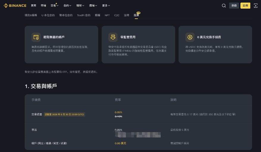The width and height of the screenshot is (261, 152).
Task: Expand the 交易 dropdown menu
Action: pyautogui.click(x=54, y=5)
